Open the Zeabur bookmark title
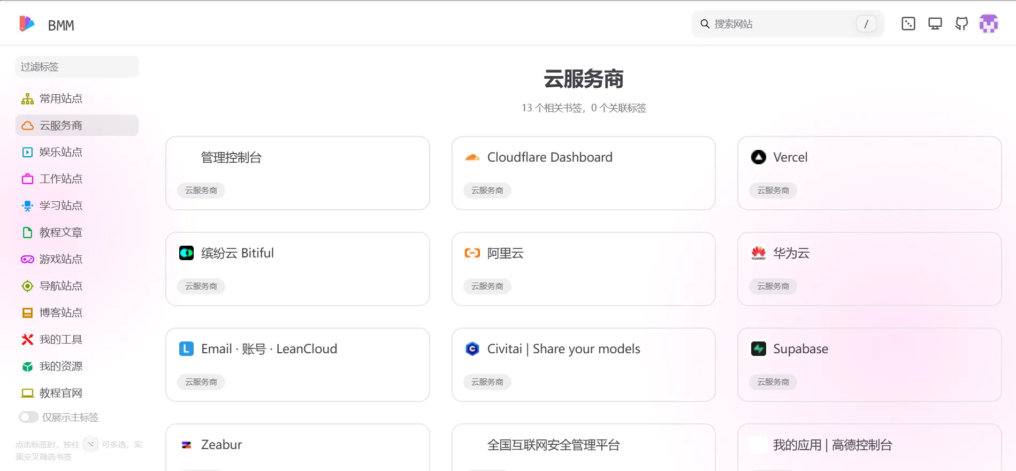 tap(221, 444)
